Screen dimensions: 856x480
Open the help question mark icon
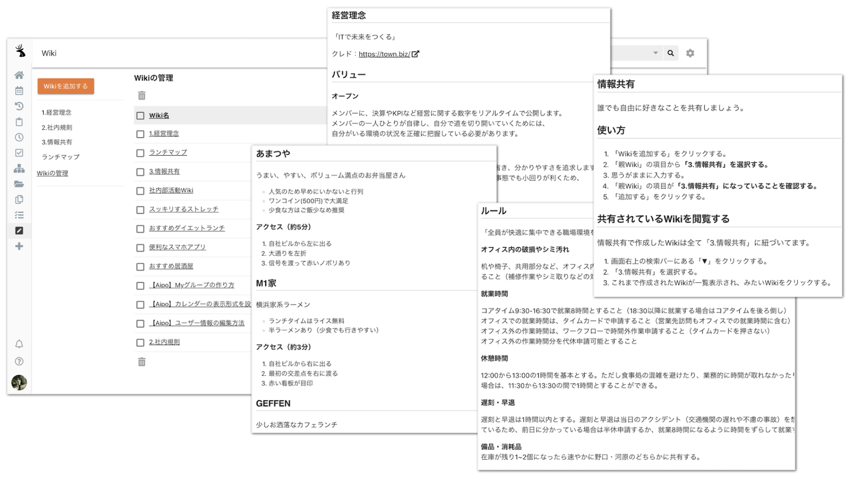pyautogui.click(x=19, y=361)
